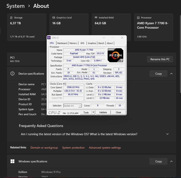Click Rename this PC button
The height and width of the screenshot is (178, 181).
pyautogui.click(x=160, y=59)
